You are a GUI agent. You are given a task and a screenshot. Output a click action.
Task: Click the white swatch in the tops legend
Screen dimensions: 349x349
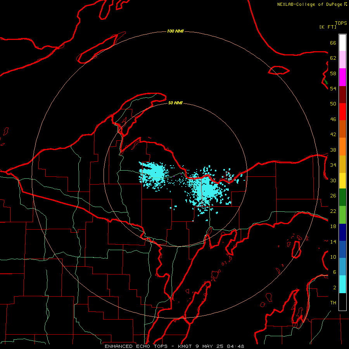pos(342,43)
